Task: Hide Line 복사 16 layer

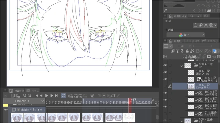Action: [165, 93]
